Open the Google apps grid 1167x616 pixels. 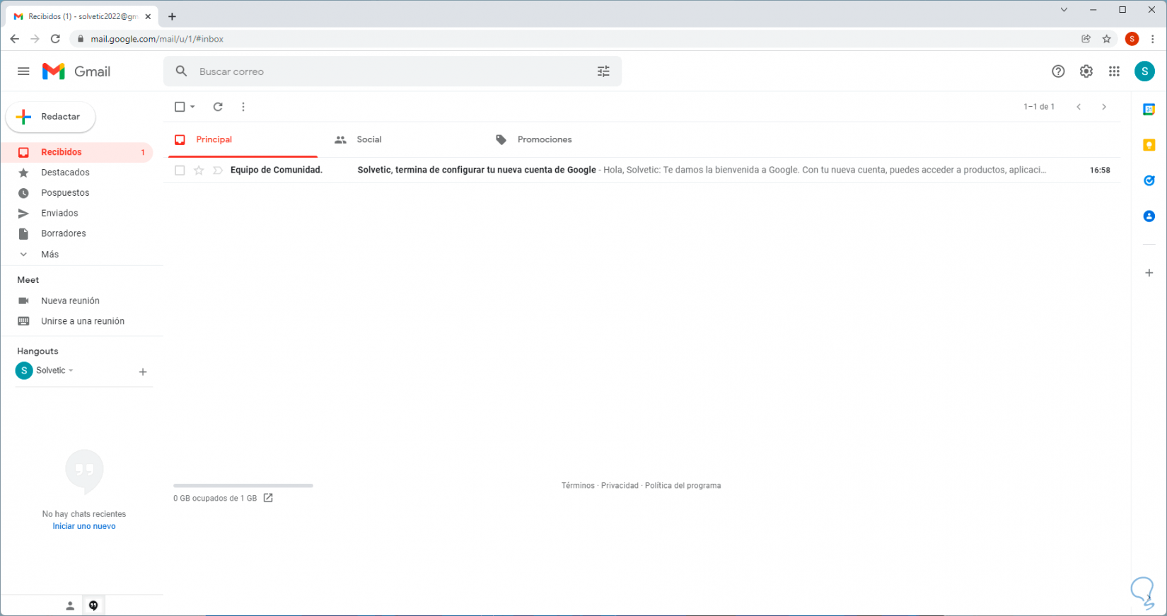click(x=1114, y=71)
